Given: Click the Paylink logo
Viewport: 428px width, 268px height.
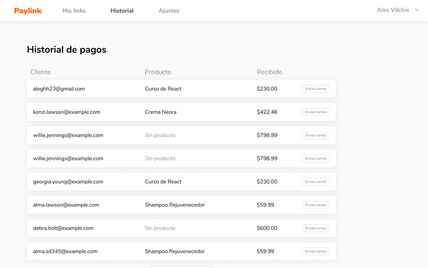Looking at the screenshot, I should (x=28, y=11).
